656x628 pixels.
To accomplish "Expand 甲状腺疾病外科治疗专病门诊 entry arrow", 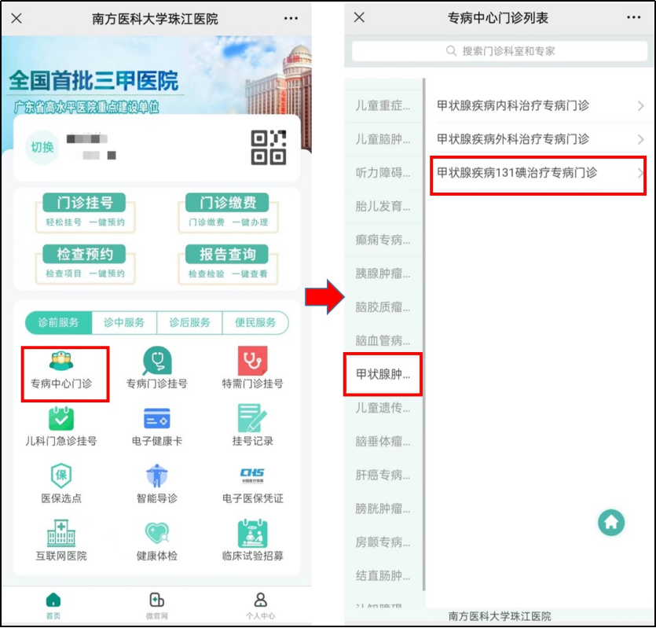I will pos(640,139).
